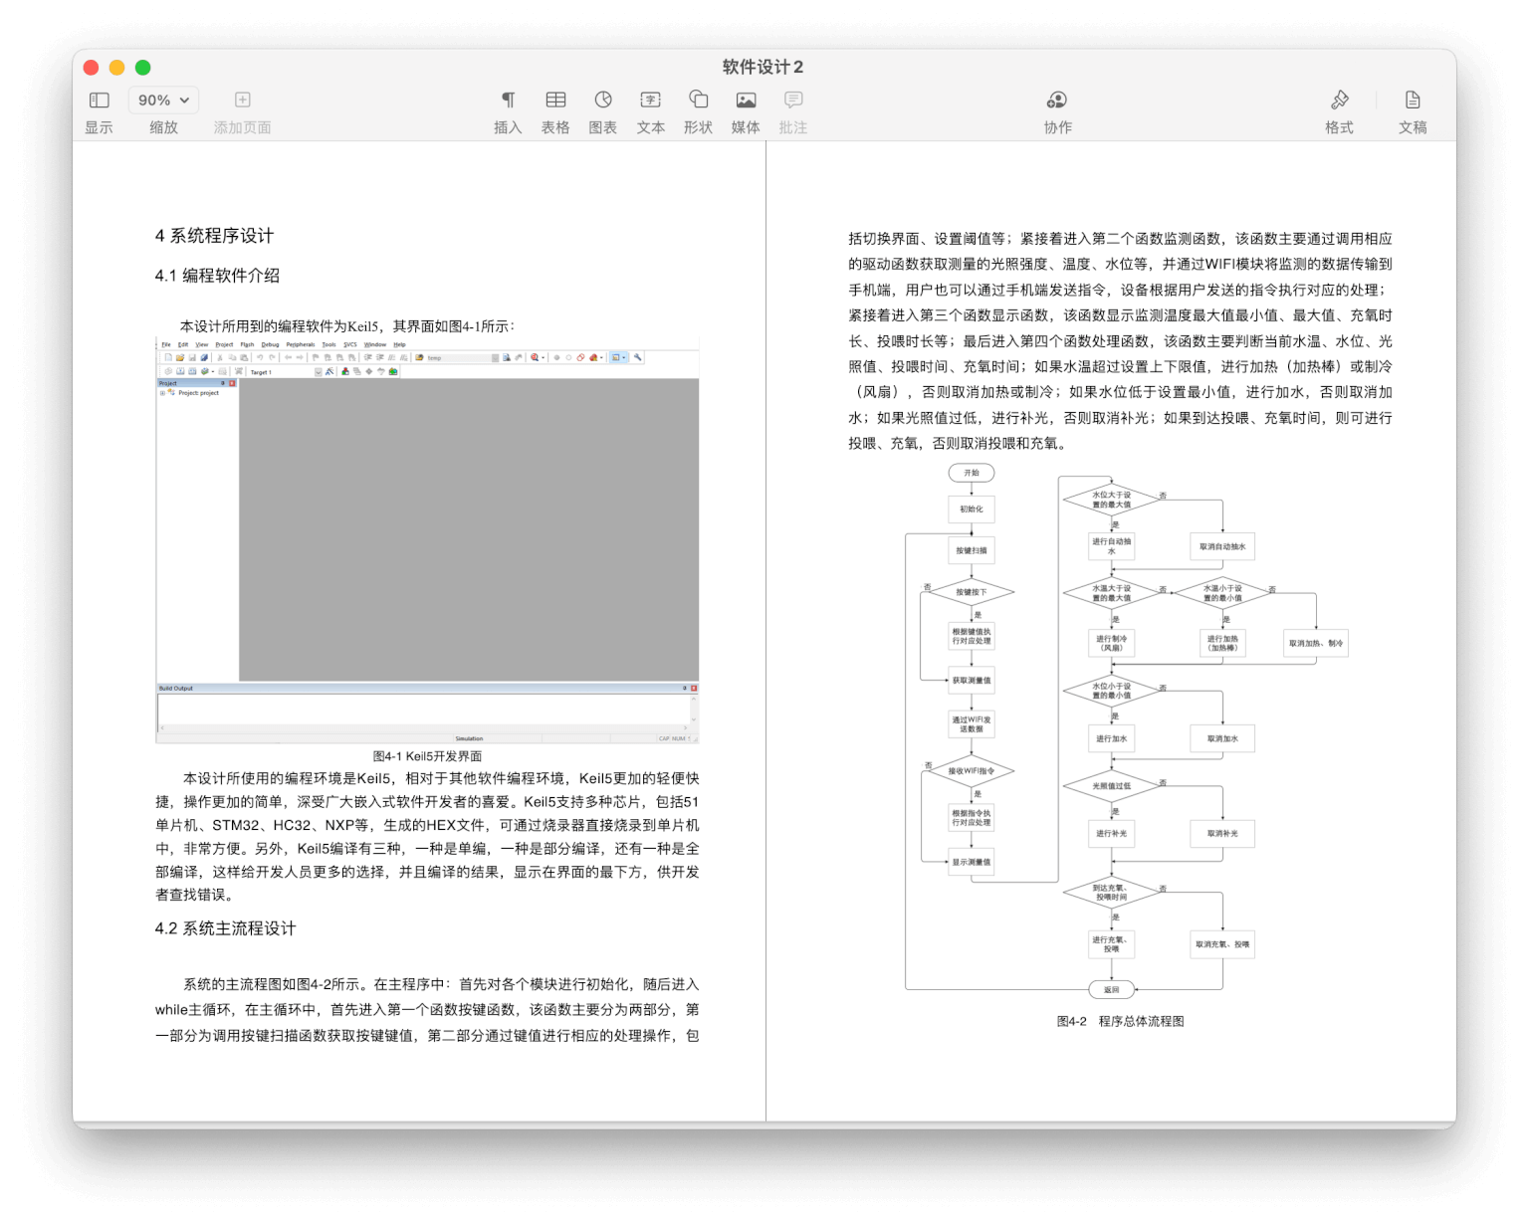Image resolution: width=1529 pixels, height=1225 pixels.
Task: Click the '返回' flowchart node
Action: pos(1111,989)
